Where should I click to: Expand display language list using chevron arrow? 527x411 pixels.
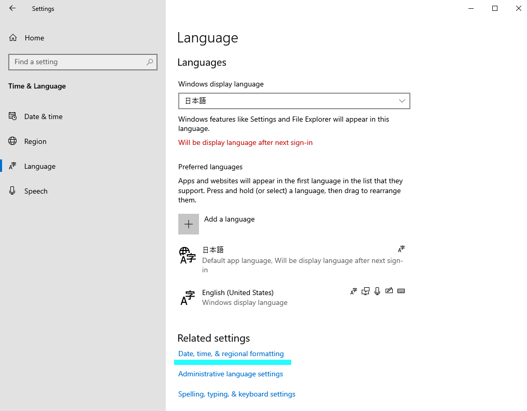click(402, 101)
